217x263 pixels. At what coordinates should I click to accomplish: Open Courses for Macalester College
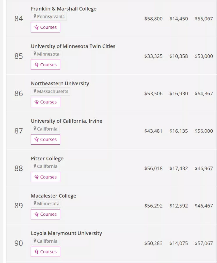(x=45, y=214)
